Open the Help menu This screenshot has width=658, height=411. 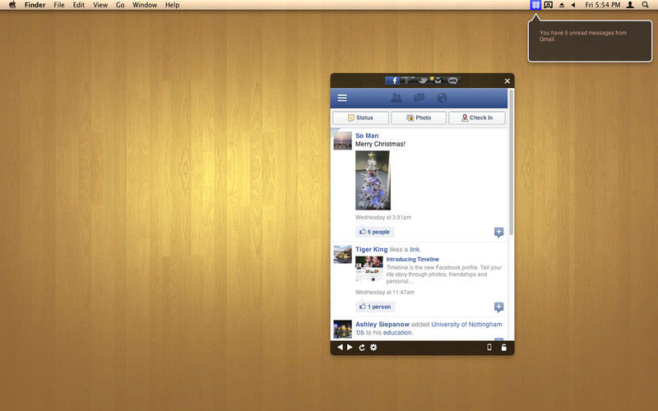click(x=173, y=5)
